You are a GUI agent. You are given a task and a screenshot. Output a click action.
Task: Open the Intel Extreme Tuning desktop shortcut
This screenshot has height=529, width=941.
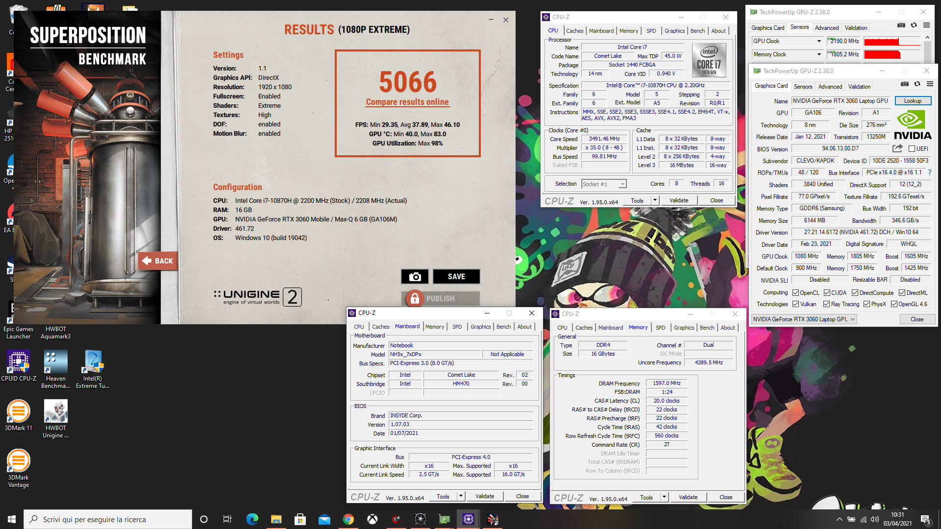tap(93, 370)
